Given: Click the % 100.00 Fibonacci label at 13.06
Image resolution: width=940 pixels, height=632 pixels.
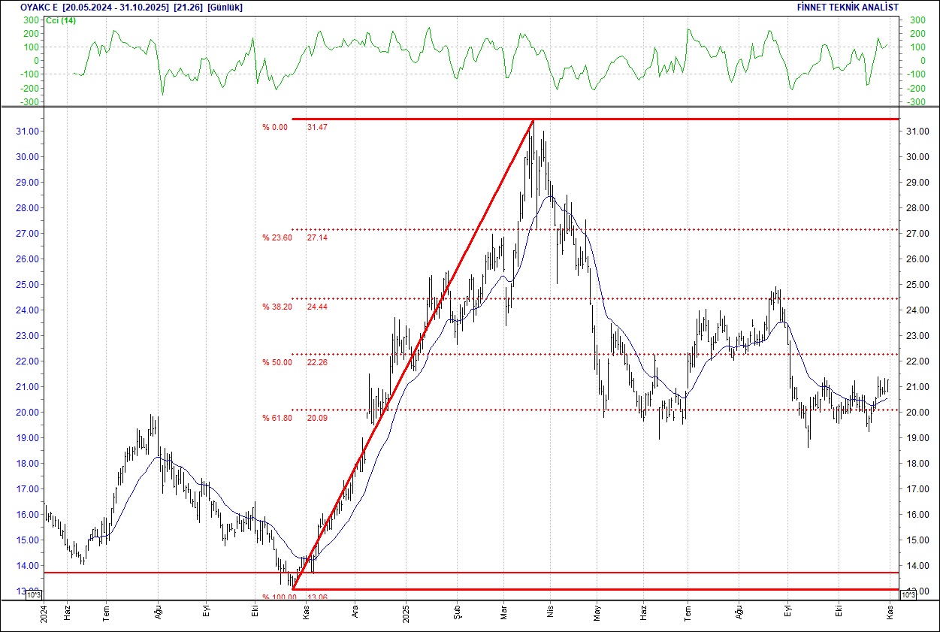Looking at the screenshot, I should pos(274,597).
